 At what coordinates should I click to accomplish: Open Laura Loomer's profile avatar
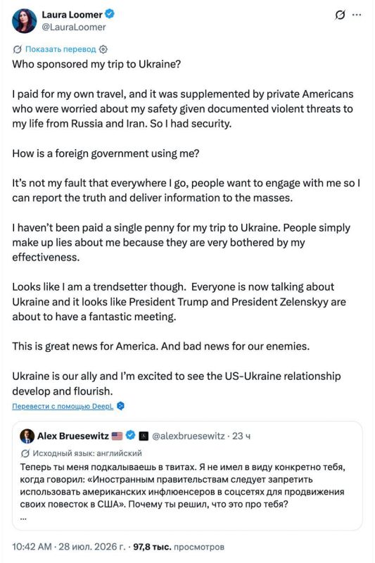coord(24,21)
